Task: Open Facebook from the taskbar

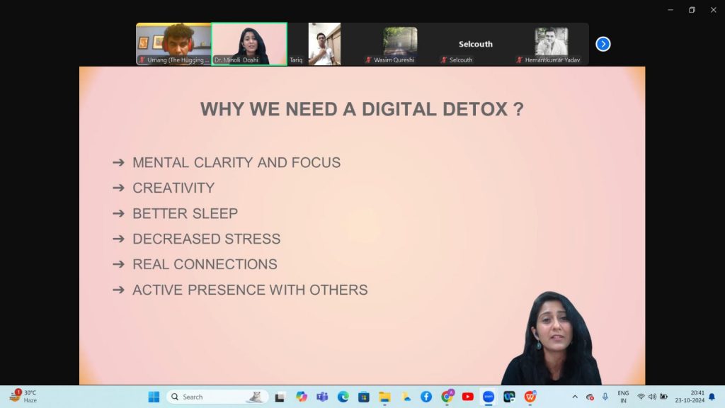Action: coord(426,397)
